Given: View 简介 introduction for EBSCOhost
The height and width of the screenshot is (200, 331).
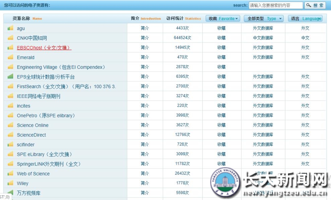Looking at the screenshot, I should [x=145, y=47].
